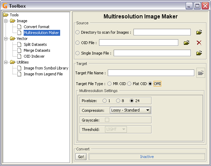This screenshot has height=166, width=211.
Task: Clear OID File with the red X icon
Action: click(x=199, y=43)
